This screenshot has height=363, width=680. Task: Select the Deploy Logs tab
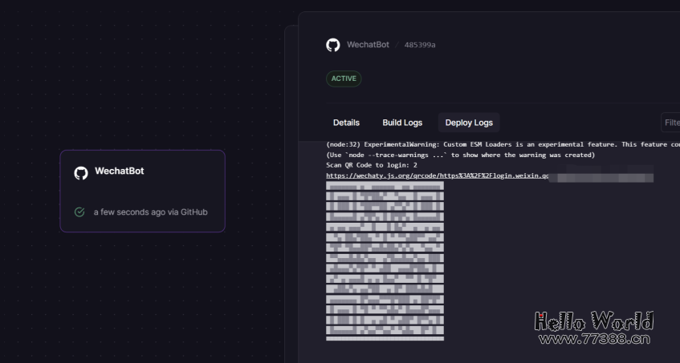[x=469, y=123]
